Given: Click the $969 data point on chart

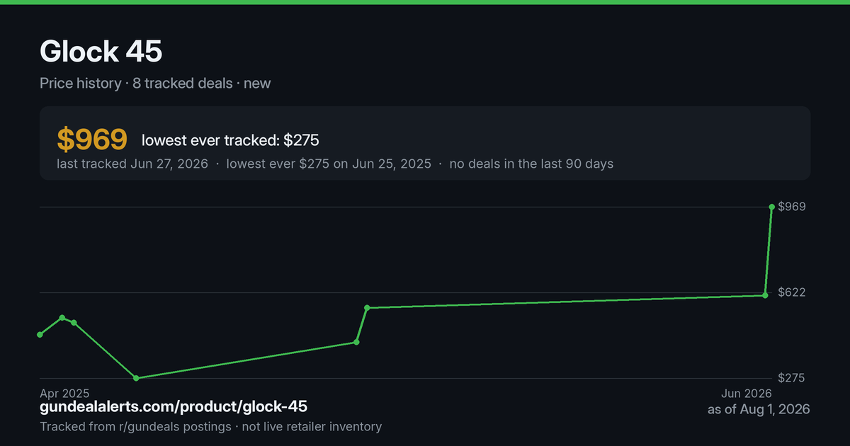Looking at the screenshot, I should 771,207.
